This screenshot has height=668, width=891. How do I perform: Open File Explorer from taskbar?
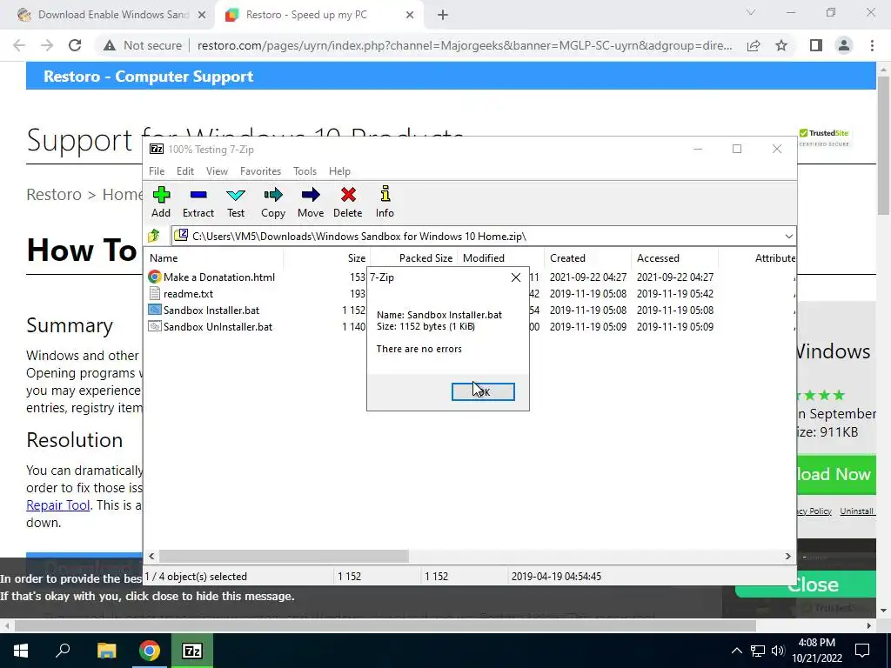(106, 651)
